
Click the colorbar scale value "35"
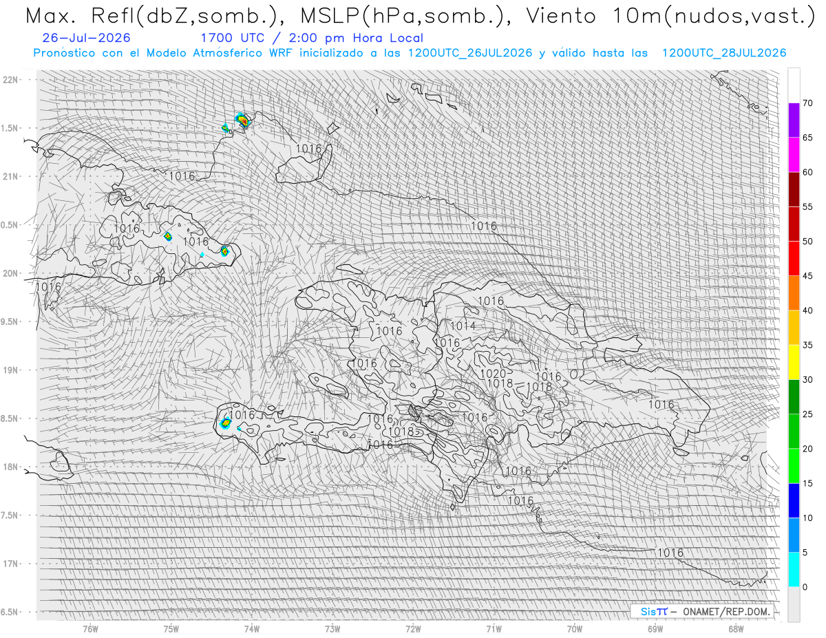point(808,345)
